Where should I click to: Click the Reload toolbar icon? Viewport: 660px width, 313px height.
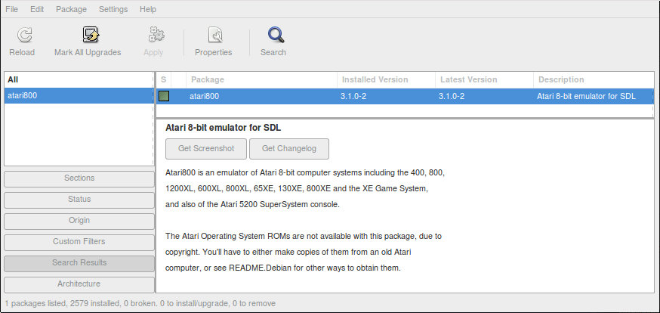pos(22,35)
